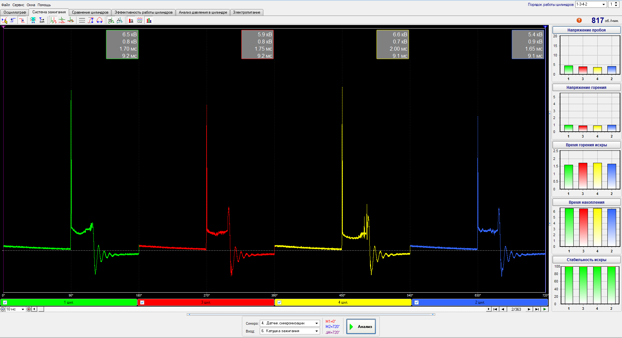
Task: Select the falling edge trigger icon
Action: pos(22,20)
